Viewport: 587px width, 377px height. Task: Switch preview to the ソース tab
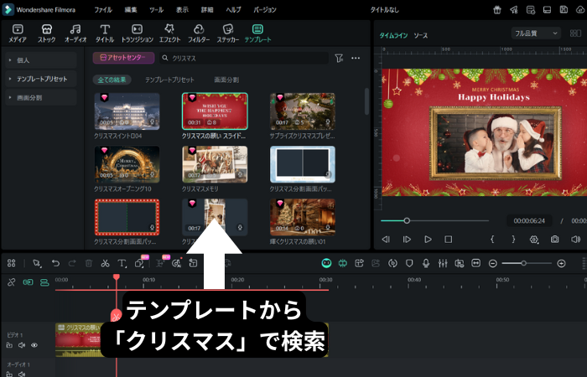(420, 35)
